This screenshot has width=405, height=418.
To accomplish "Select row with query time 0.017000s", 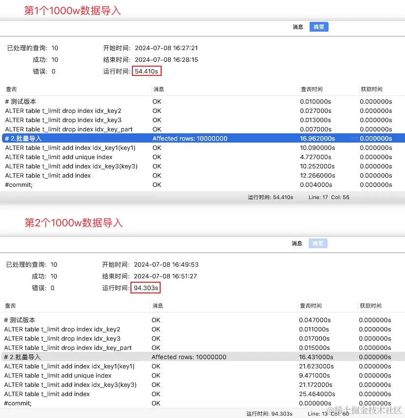I will [x=202, y=339].
